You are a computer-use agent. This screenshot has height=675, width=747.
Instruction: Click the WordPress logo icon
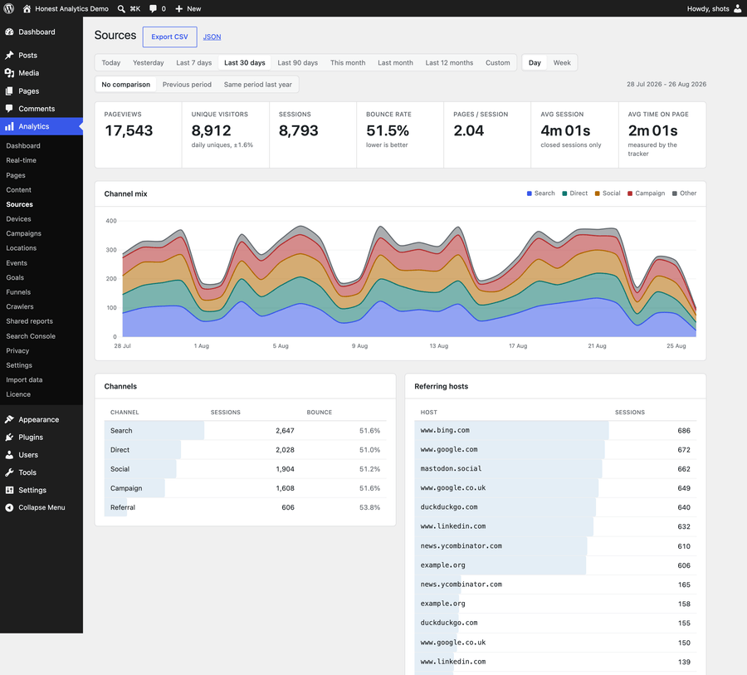8,8
